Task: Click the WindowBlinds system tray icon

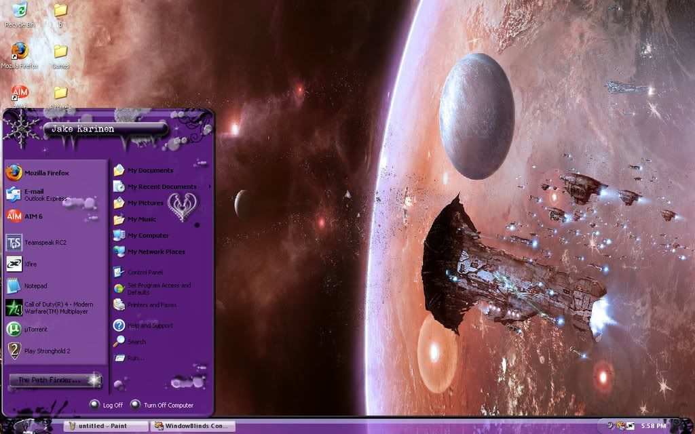Action: pos(620,426)
